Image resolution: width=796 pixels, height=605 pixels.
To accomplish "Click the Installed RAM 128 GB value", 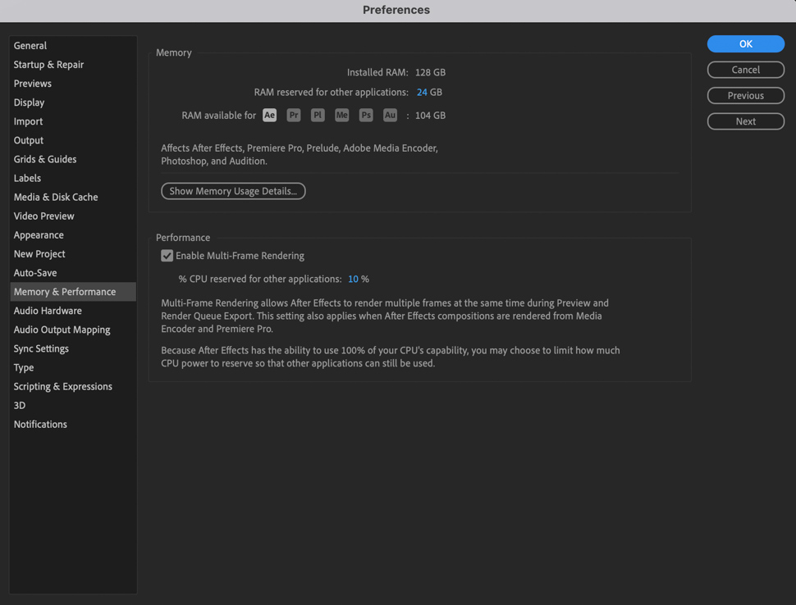I will pyautogui.click(x=430, y=72).
